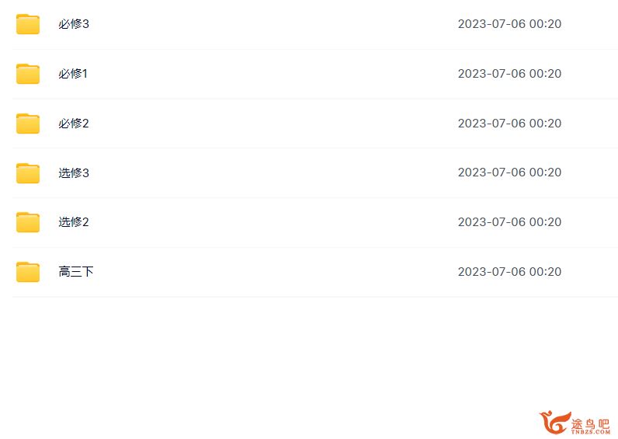Image resolution: width=618 pixels, height=439 pixels.
Task: Click the 途鸟吧 bird logo watermark
Action: (555, 423)
